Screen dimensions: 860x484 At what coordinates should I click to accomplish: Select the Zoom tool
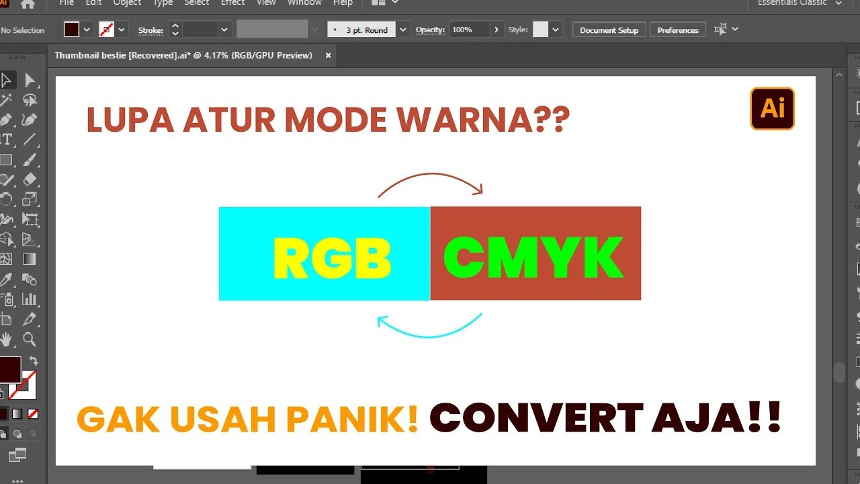[30, 339]
